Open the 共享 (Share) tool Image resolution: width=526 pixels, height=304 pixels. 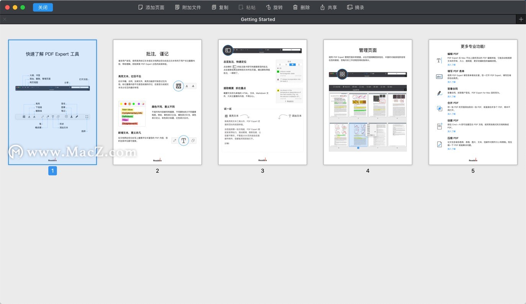pos(328,7)
